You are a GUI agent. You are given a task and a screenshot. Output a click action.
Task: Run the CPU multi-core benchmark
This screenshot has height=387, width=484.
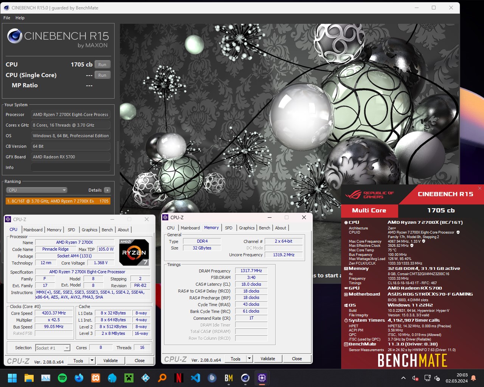click(x=102, y=65)
